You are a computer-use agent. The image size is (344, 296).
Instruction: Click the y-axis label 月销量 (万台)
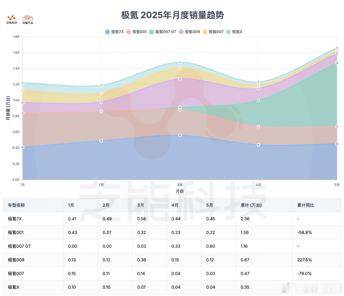(x=8, y=108)
